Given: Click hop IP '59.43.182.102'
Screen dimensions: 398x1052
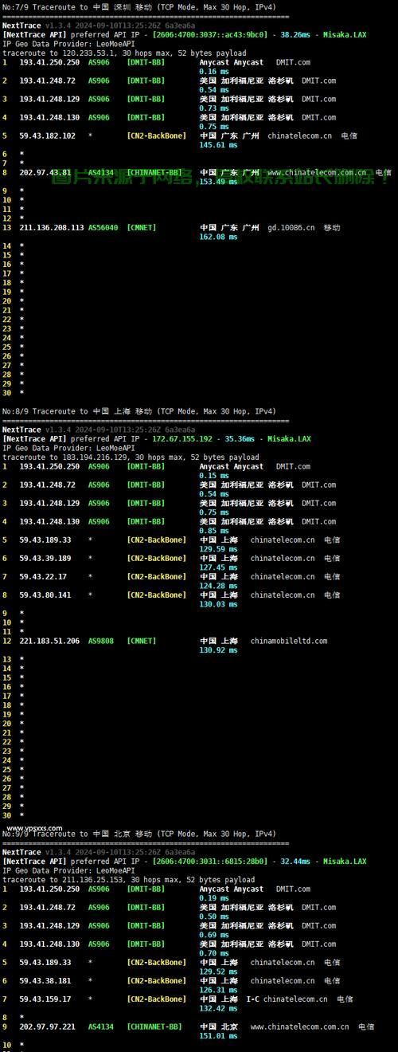Looking at the screenshot, I should pos(48,135).
